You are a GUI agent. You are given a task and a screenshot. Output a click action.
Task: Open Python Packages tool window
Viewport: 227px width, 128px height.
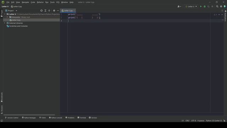[x=29, y=118]
